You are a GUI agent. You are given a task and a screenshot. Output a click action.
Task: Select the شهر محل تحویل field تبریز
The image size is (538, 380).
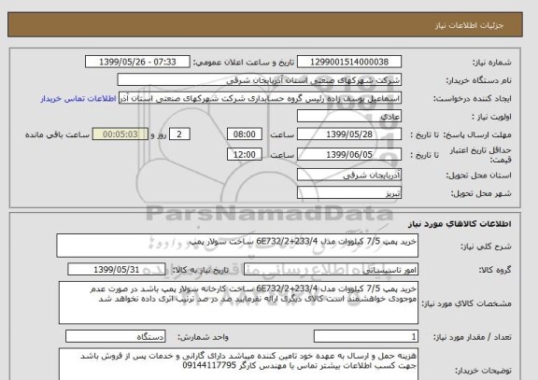pos(349,192)
